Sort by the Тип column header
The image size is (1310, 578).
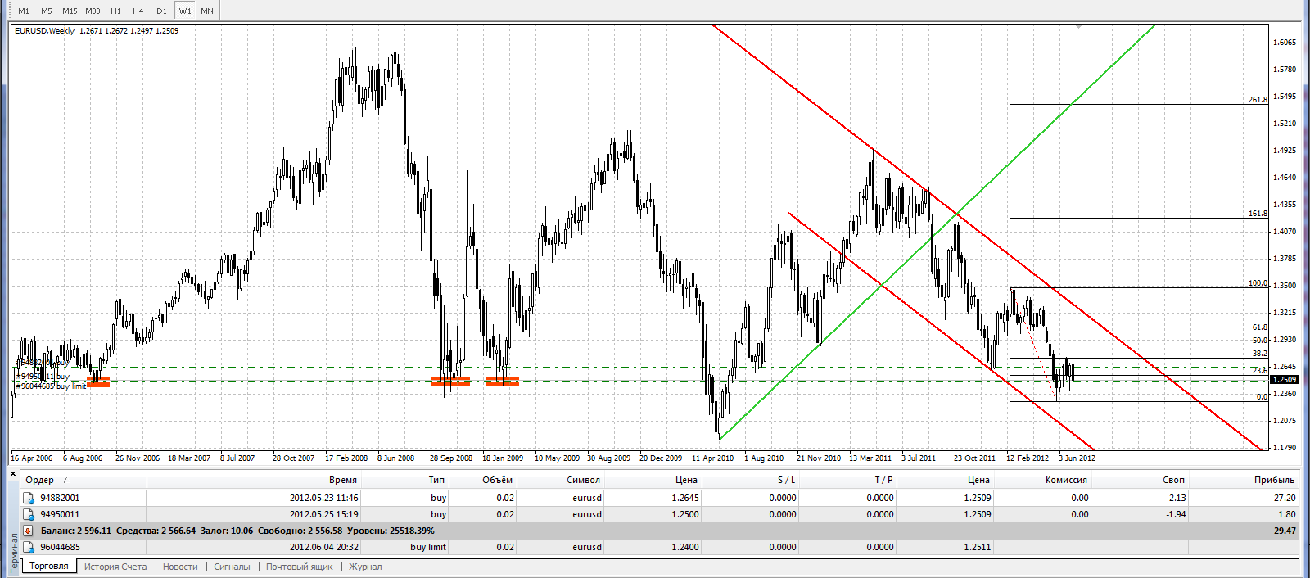436,480
